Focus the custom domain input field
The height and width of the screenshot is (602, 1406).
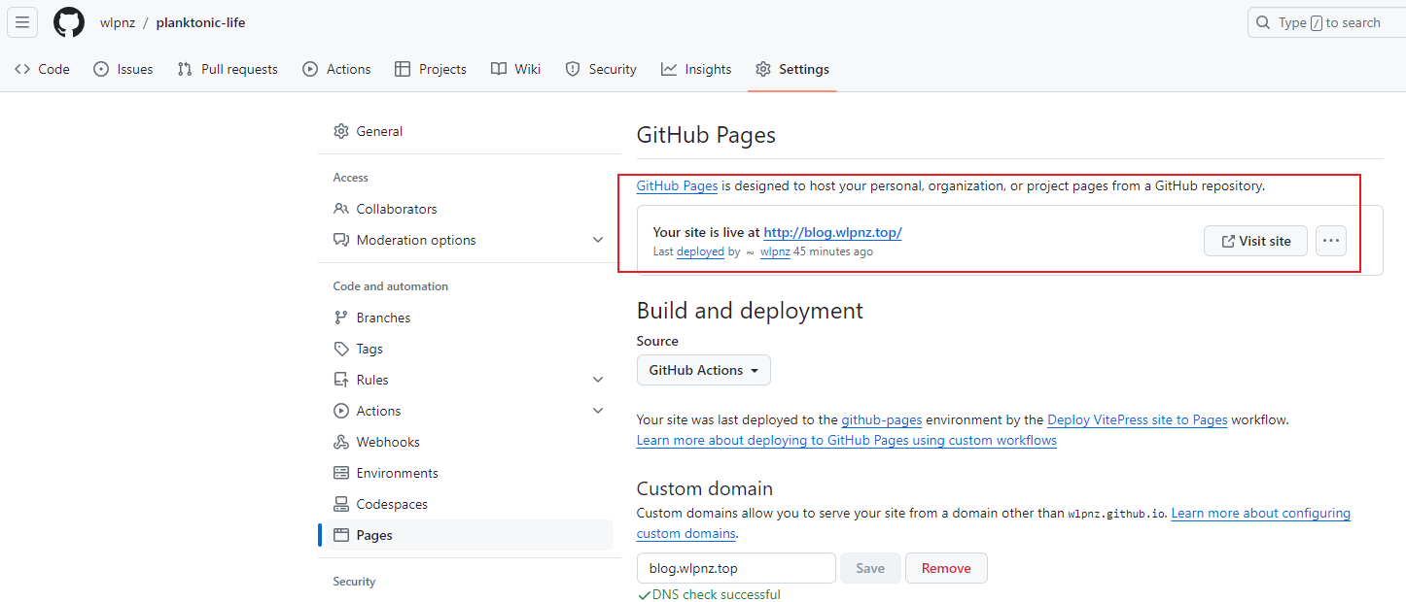(x=736, y=568)
